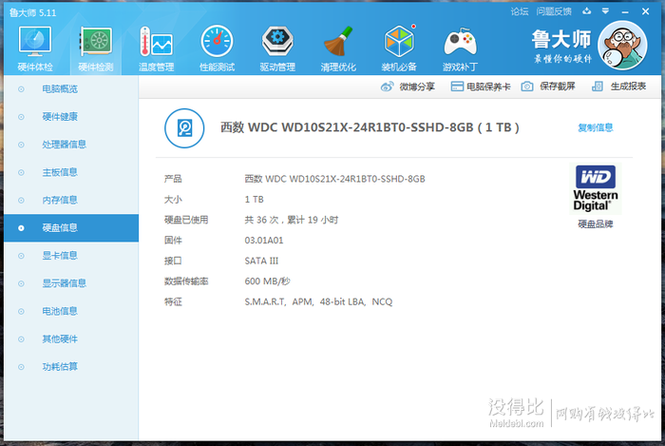The height and width of the screenshot is (446, 665).
Task: Select 其他硬件 in the sidebar
Action: 71,339
